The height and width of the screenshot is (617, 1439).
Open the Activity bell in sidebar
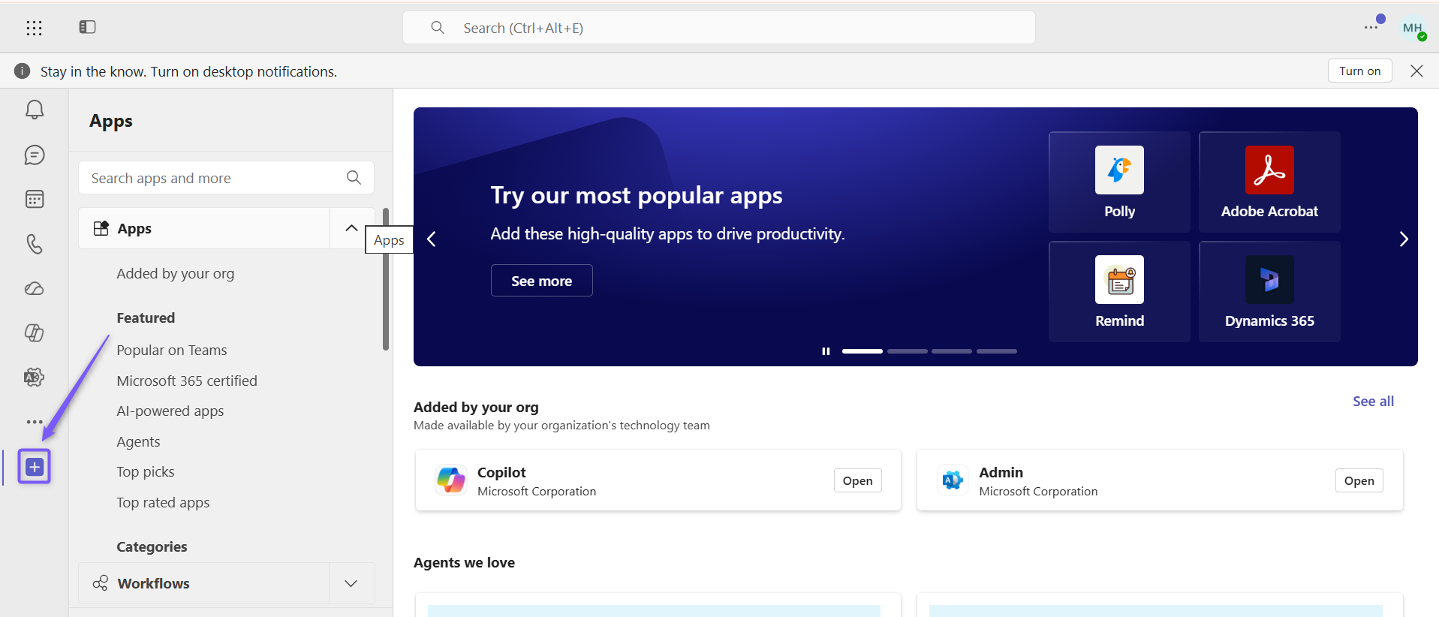coord(35,110)
